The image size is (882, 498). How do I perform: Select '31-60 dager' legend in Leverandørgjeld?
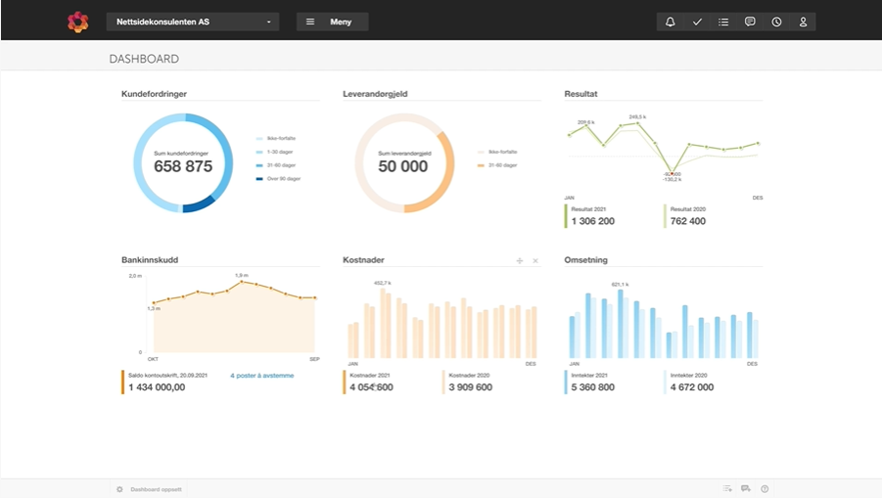click(x=497, y=165)
